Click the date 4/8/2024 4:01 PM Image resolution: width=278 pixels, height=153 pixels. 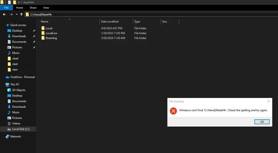[112, 28]
